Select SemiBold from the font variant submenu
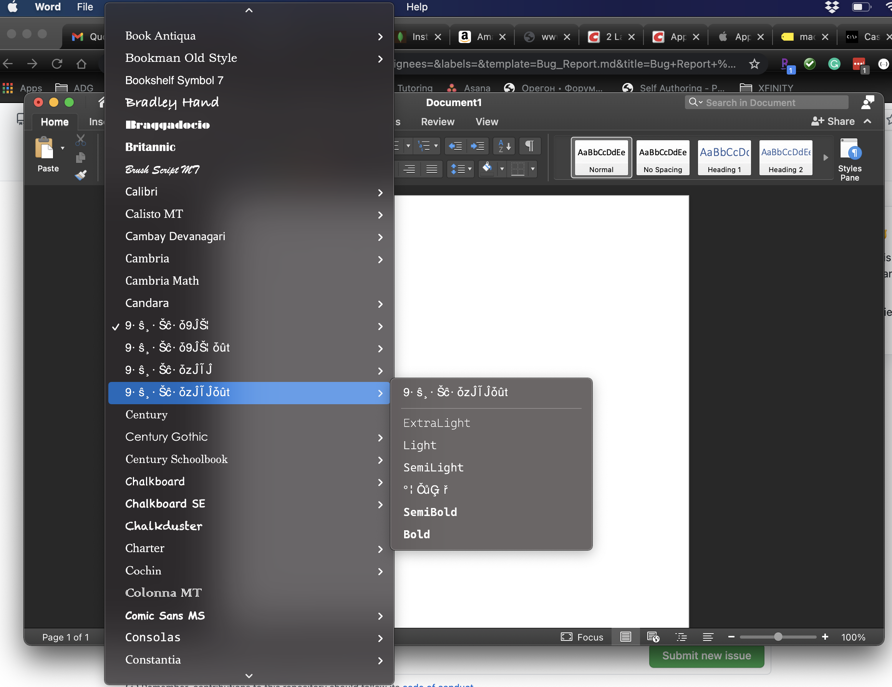This screenshot has width=892, height=687. click(430, 512)
